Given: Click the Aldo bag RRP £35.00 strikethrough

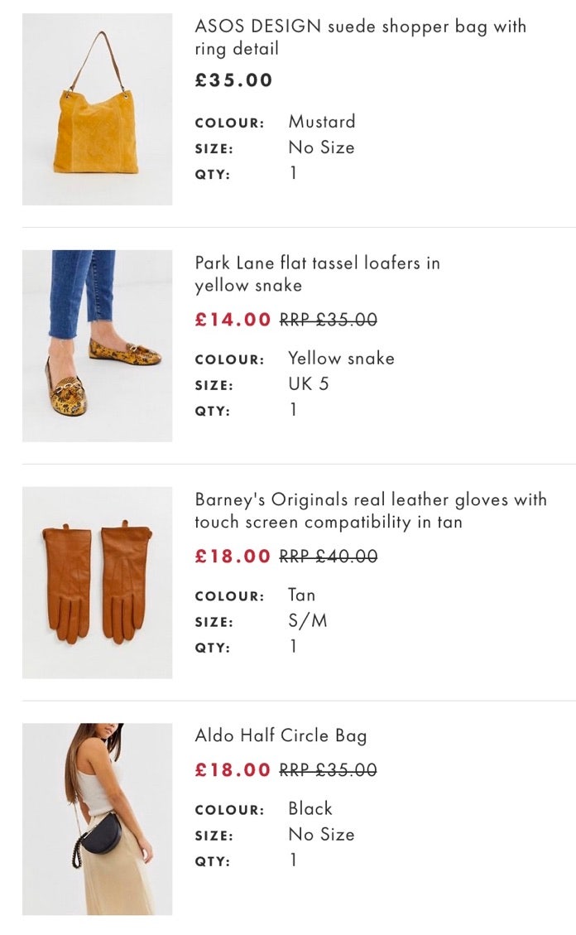Looking at the screenshot, I should (x=328, y=770).
